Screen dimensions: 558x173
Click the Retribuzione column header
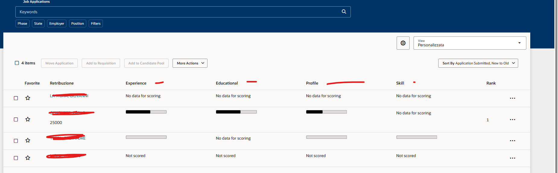point(62,83)
